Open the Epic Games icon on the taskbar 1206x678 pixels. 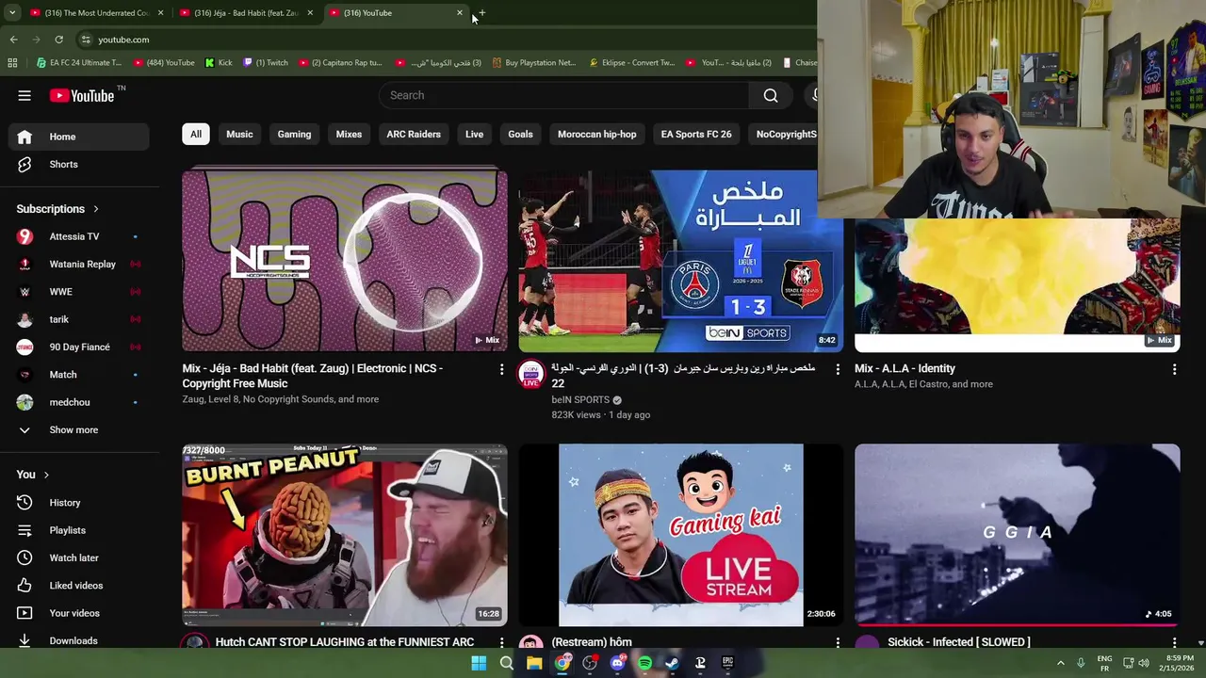pyautogui.click(x=727, y=663)
